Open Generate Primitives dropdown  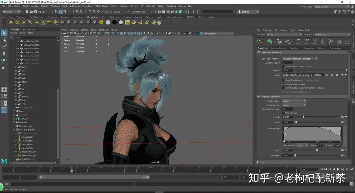pyautogui.click(x=300, y=59)
